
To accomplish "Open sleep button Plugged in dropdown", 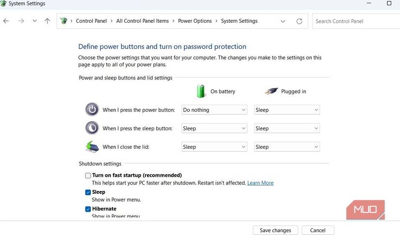I will coord(287,128).
